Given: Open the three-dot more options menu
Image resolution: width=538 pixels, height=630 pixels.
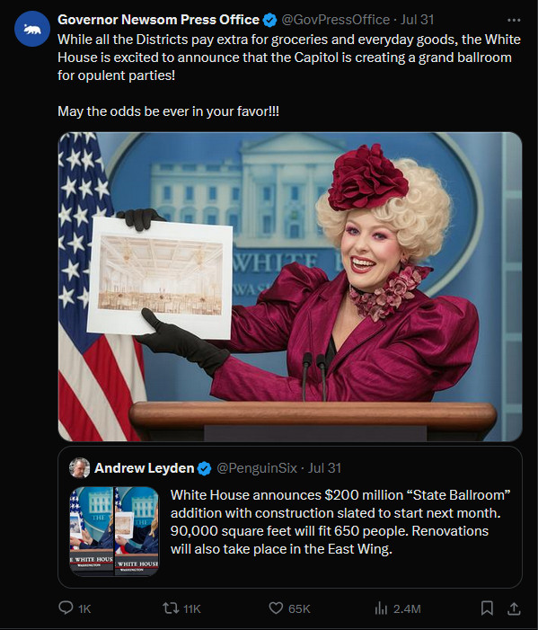Looking at the screenshot, I should (x=514, y=20).
